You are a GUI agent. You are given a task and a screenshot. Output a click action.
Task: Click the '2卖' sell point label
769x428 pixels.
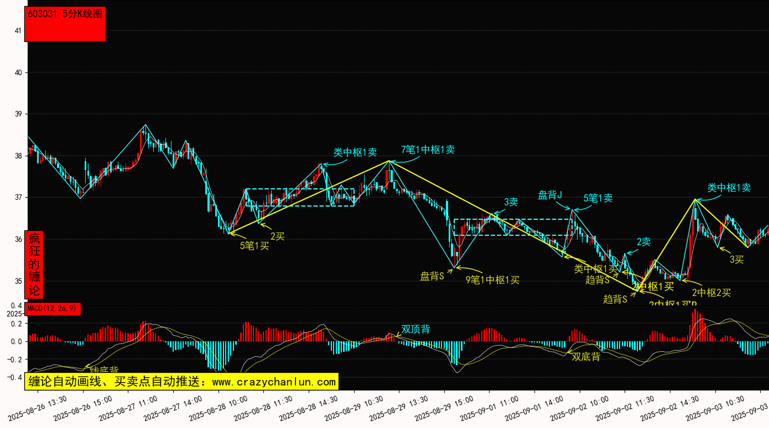(x=643, y=242)
